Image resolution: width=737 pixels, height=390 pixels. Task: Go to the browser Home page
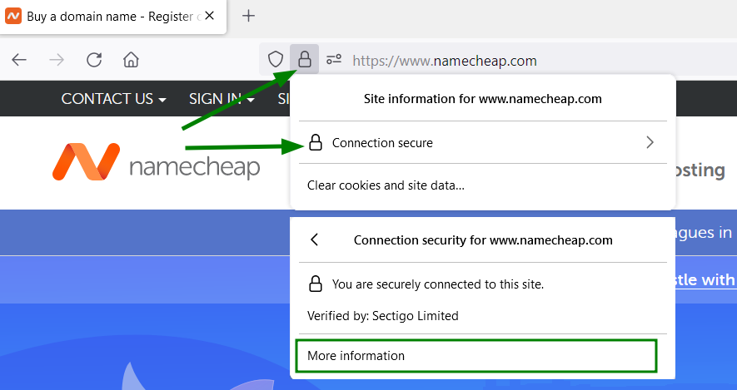131,60
